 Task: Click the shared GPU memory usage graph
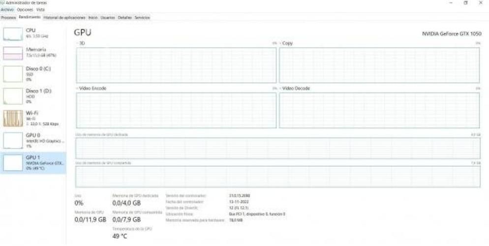tap(278, 177)
